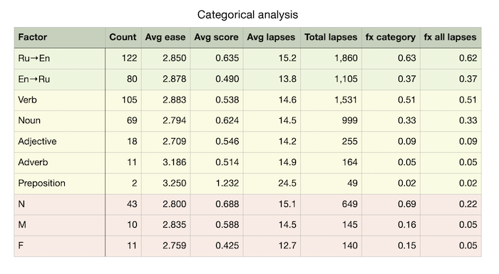Select the Avg lapses header cell
This screenshot has height=274, width=499.
point(272,38)
